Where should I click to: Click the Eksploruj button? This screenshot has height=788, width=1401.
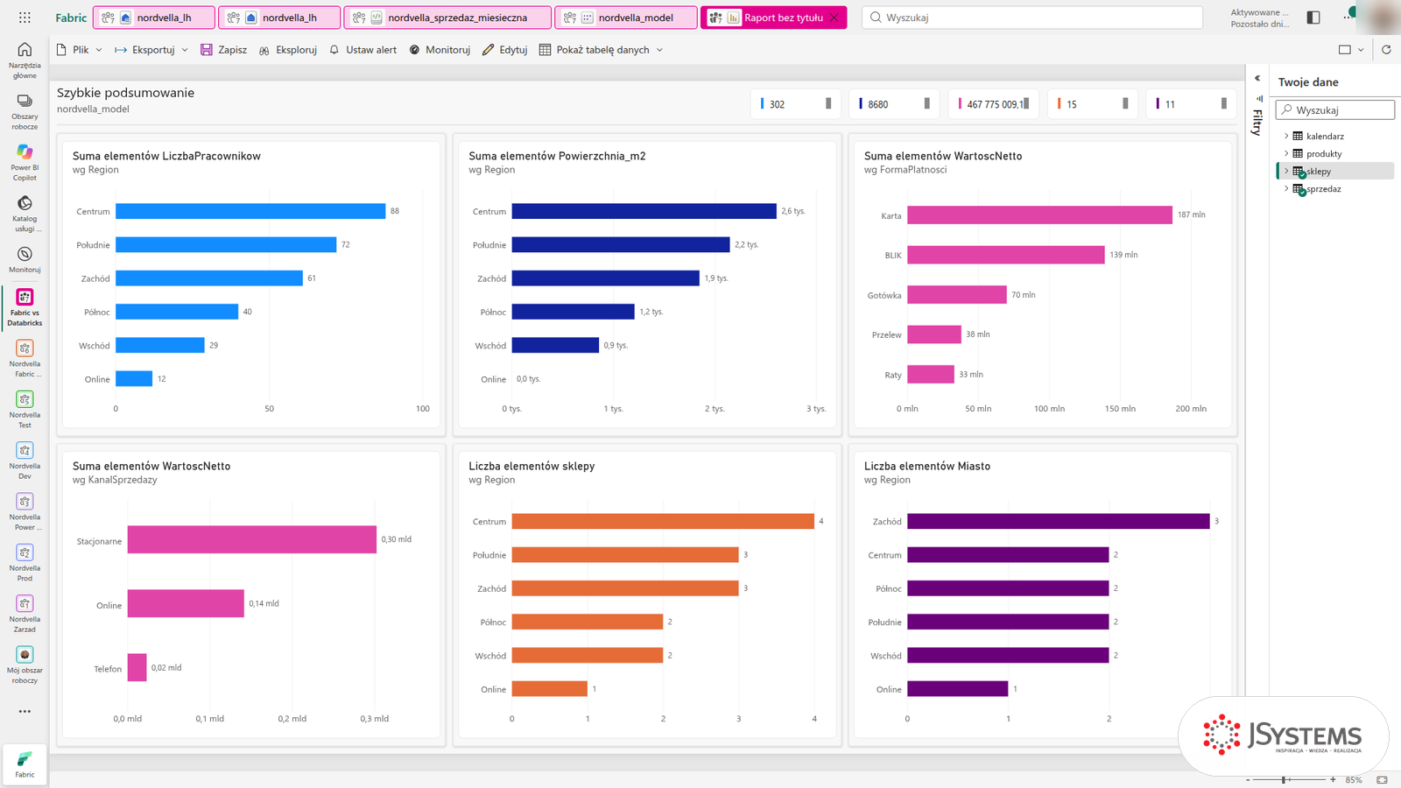[287, 50]
